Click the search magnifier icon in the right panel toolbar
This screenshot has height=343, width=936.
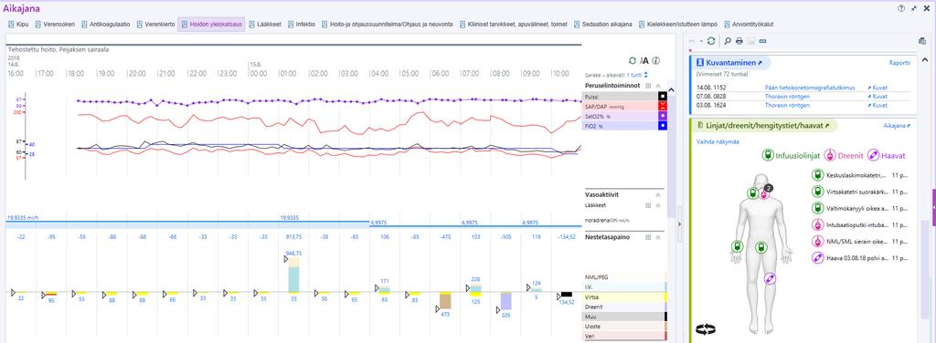[x=727, y=41]
